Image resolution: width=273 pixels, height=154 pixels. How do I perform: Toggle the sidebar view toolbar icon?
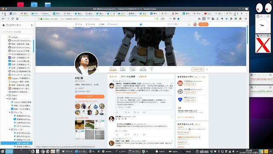tap(204, 19)
